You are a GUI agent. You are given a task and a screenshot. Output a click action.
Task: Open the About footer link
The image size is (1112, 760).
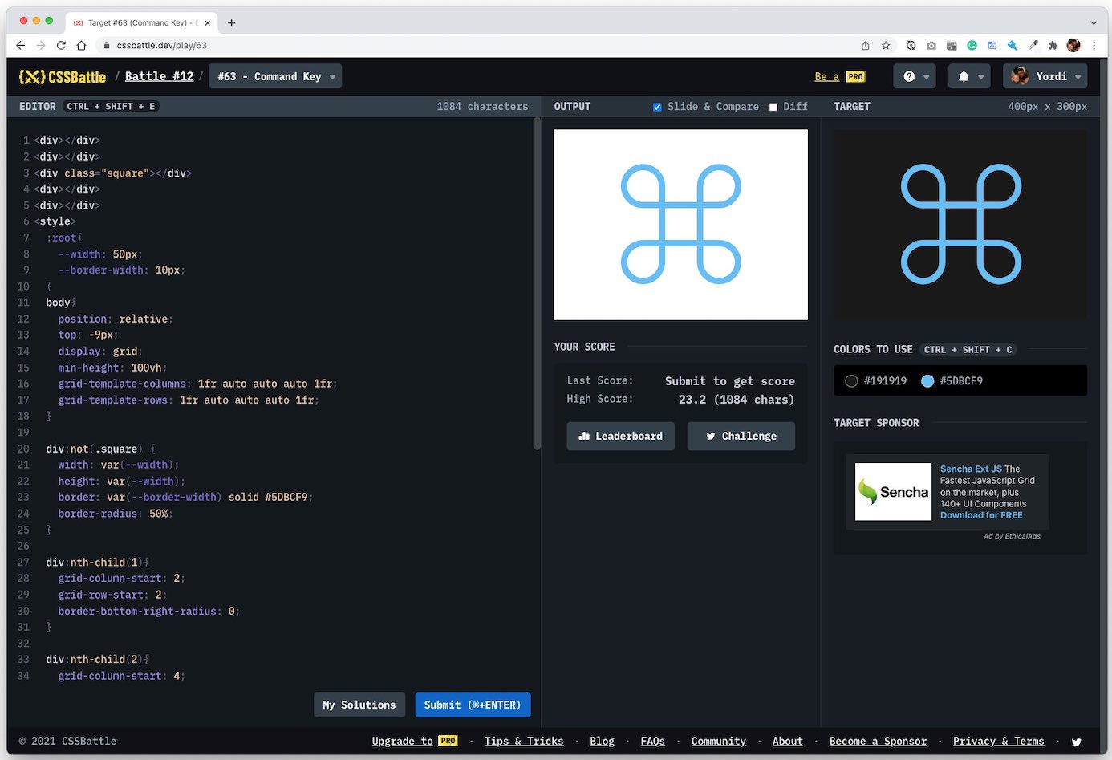tap(788, 741)
